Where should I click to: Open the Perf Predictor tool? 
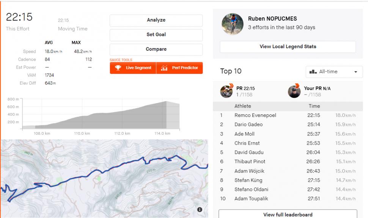point(179,68)
